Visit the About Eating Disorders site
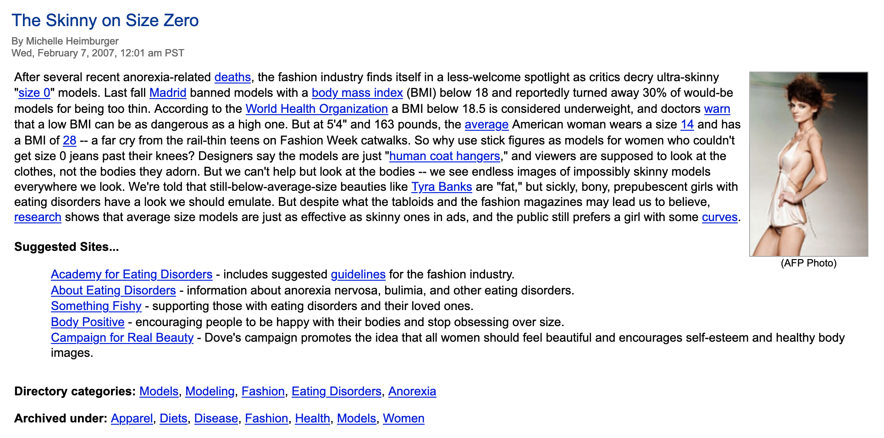884x438 pixels. tap(113, 290)
